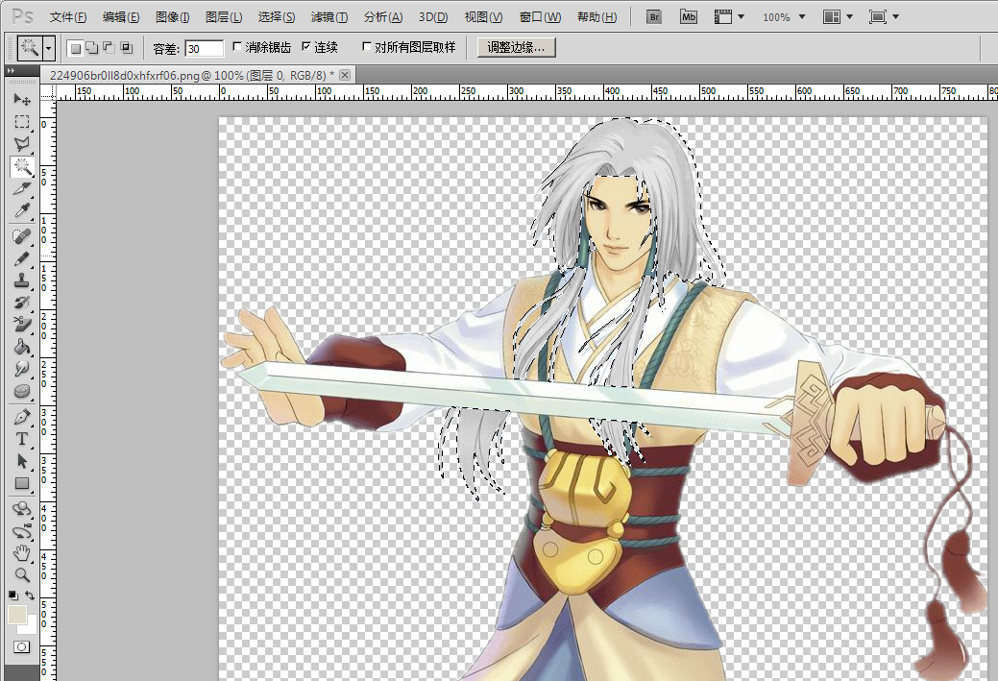Open the tool preset picker dropdown arrow
The image size is (998, 681).
(49, 48)
